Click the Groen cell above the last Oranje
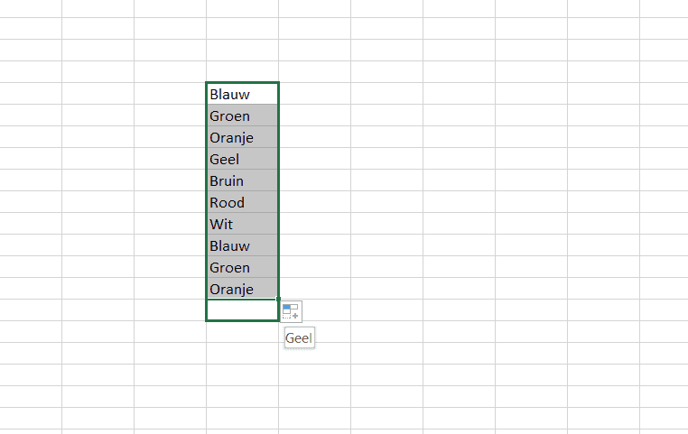This screenshot has width=688, height=434. pos(242,267)
